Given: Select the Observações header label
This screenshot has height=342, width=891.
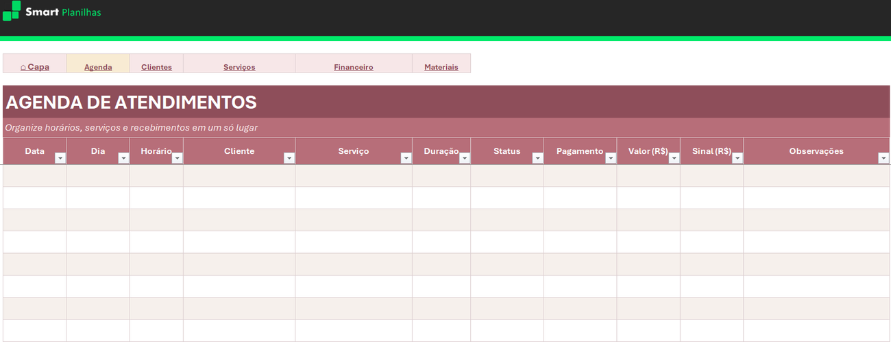Looking at the screenshot, I should click(816, 151).
